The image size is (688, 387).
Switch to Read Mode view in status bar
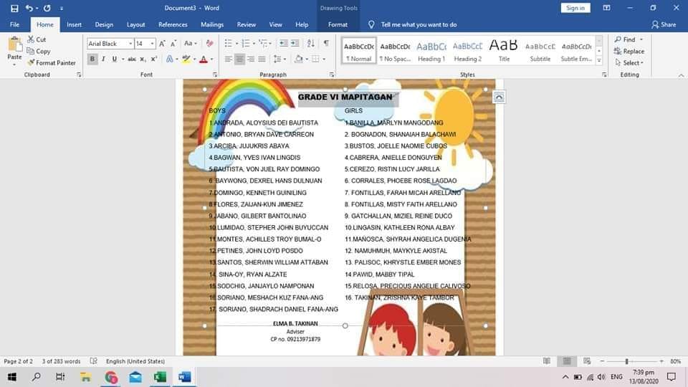pos(547,361)
